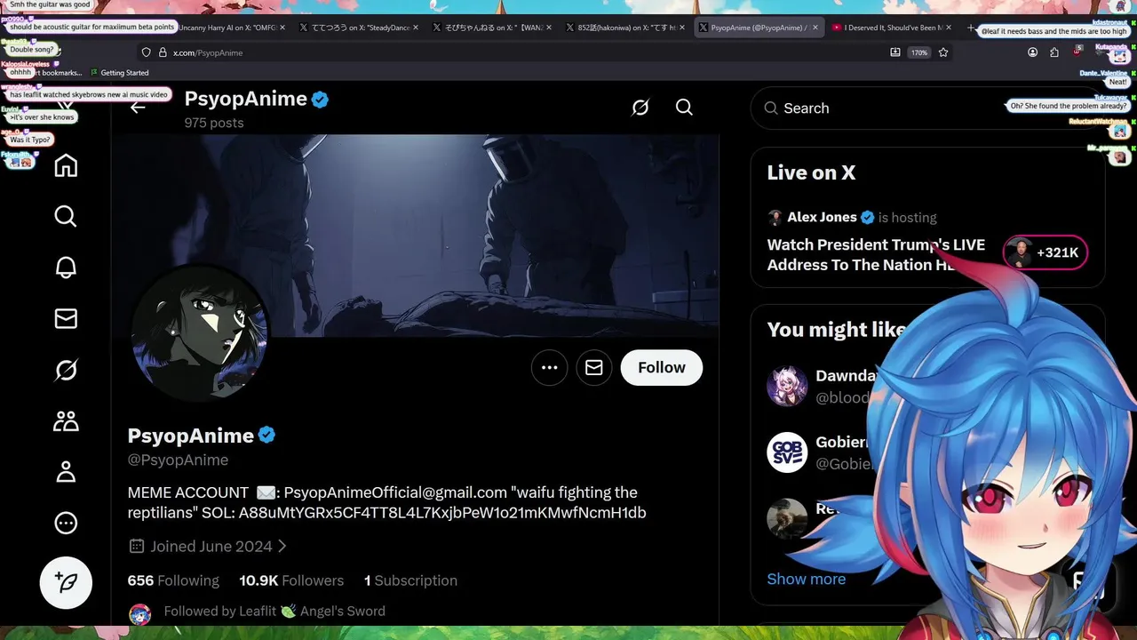Open Profile person icon in sidebar
1137x640 pixels.
[x=66, y=472]
